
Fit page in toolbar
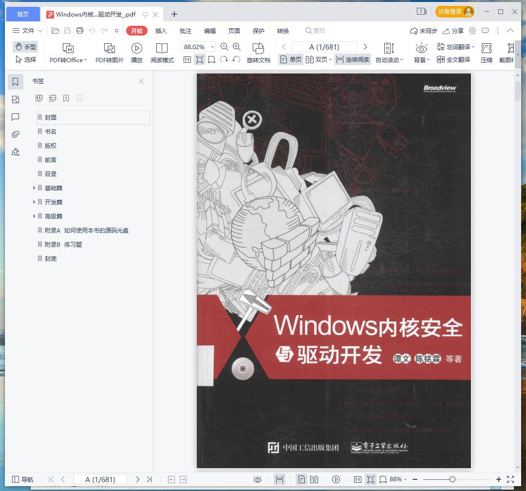pyautogui.click(x=200, y=60)
